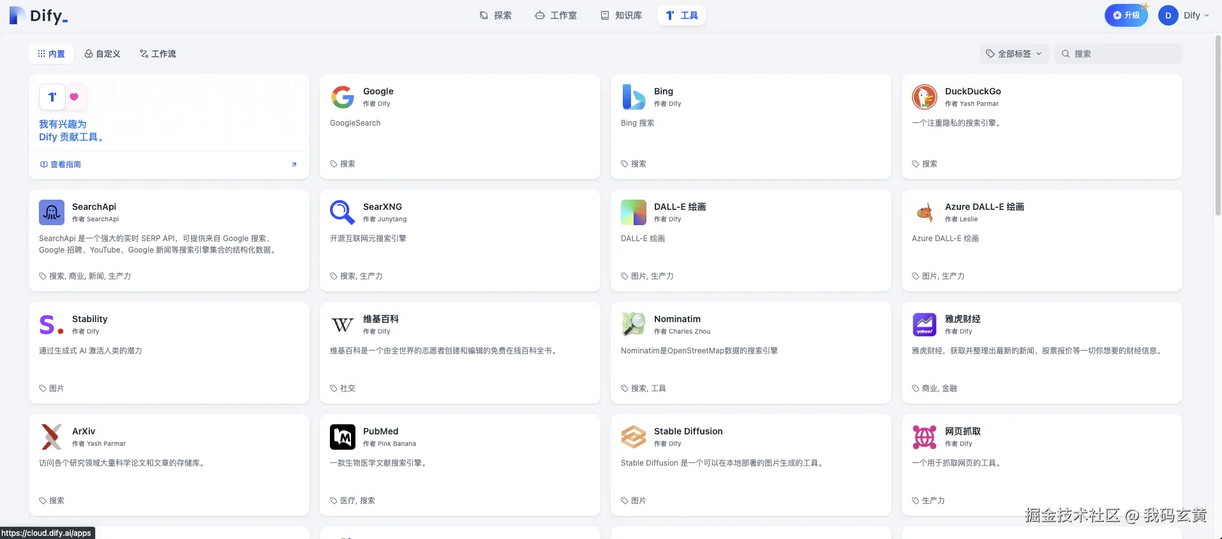
Task: Click '通过生成式 AI 激活人类的潜力' text
Action: 91,351
